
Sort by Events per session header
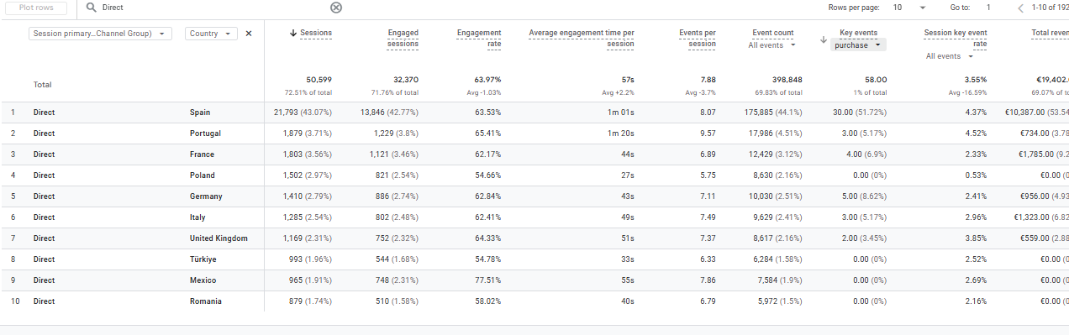tap(698, 39)
